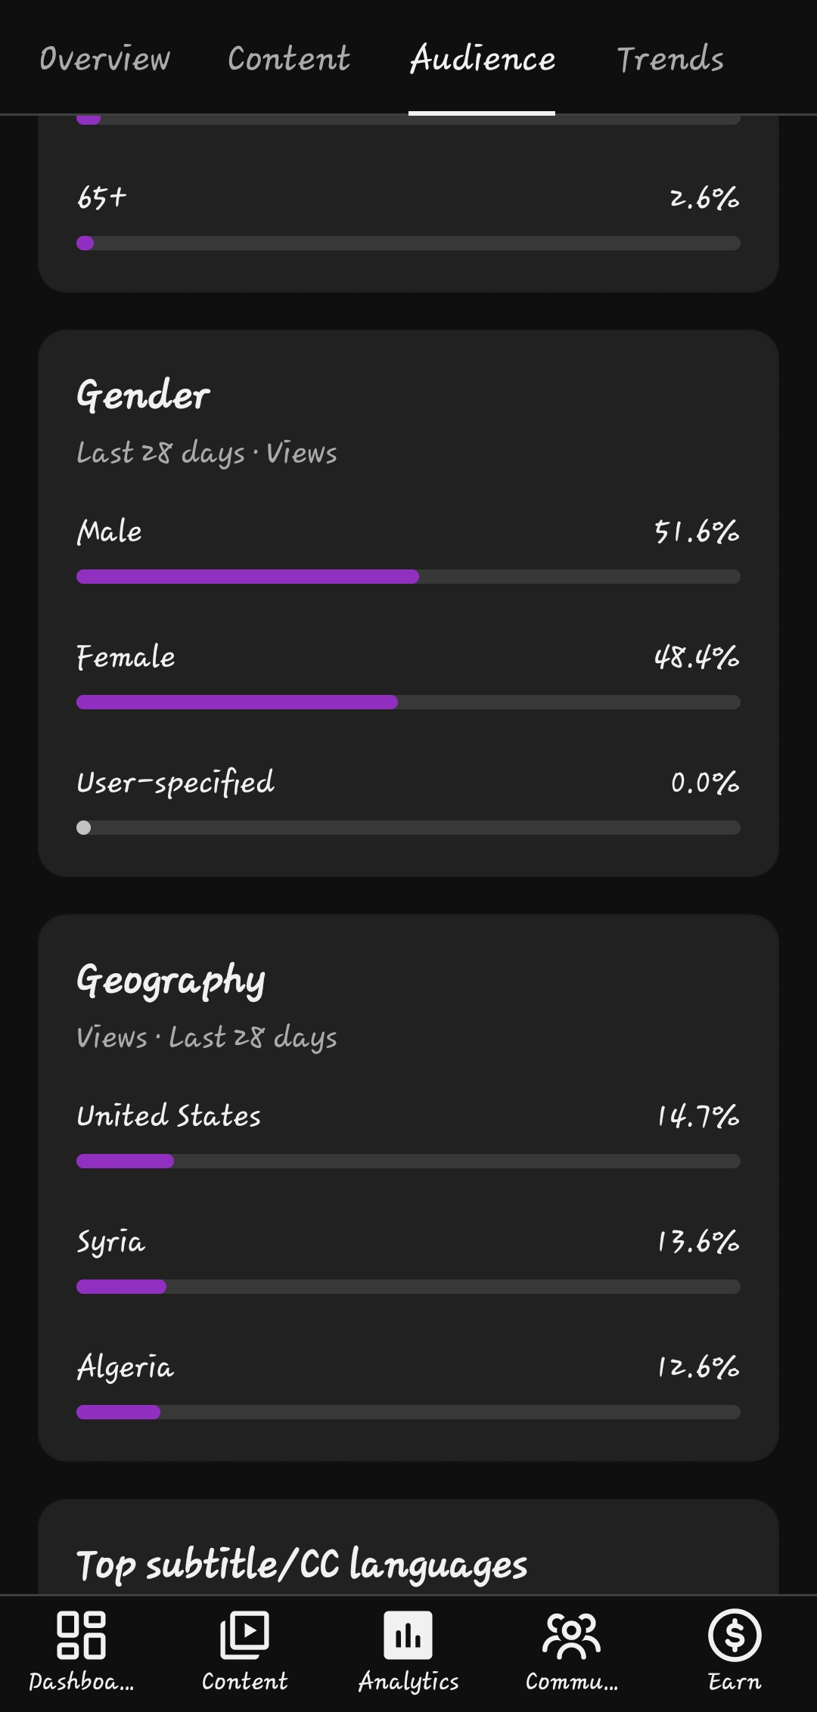Screen dimensions: 817x1712
Task: Switch to the top Content tab
Action: coord(289,59)
